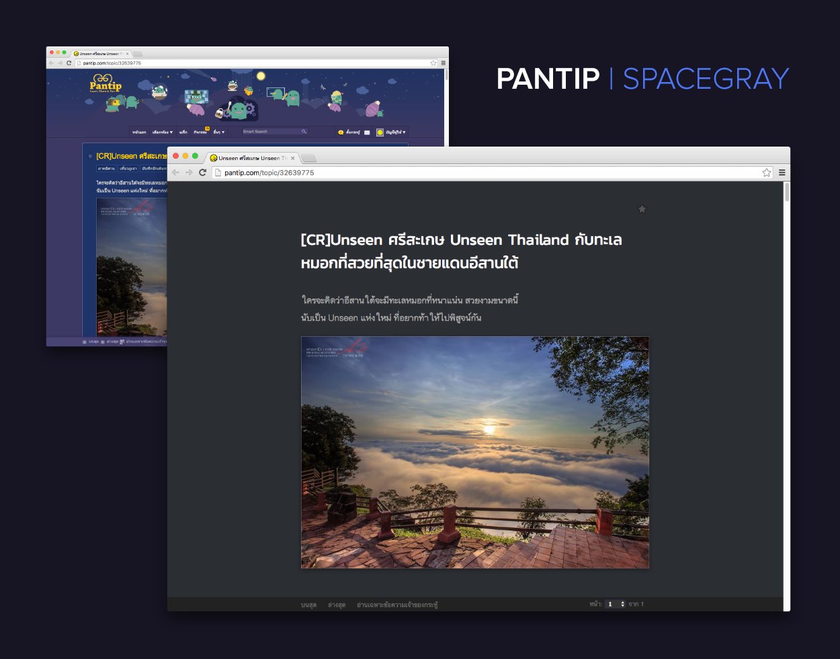Click the first tag under the rear window headline
840x659 pixels.
coord(107,169)
